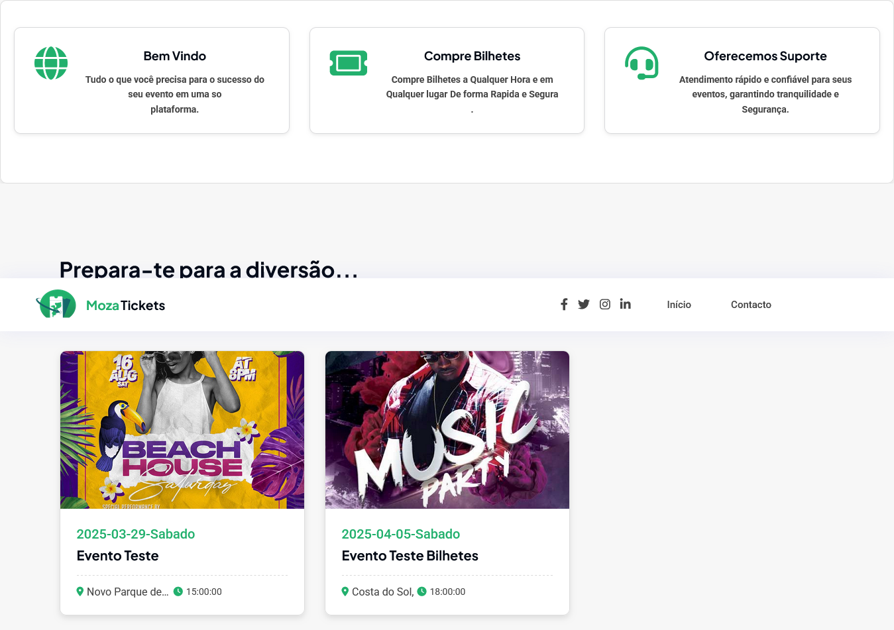This screenshot has height=630, width=894.
Task: Open the Beach House event poster
Action: 182,430
